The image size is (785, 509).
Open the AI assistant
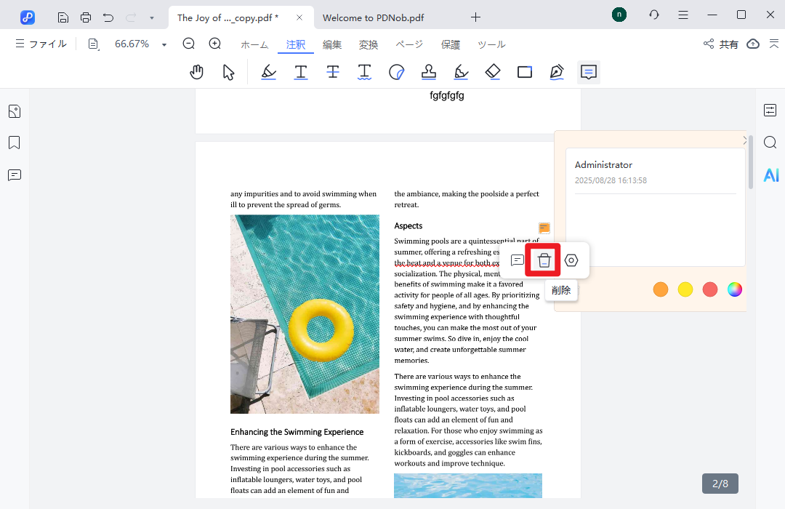pyautogui.click(x=771, y=175)
